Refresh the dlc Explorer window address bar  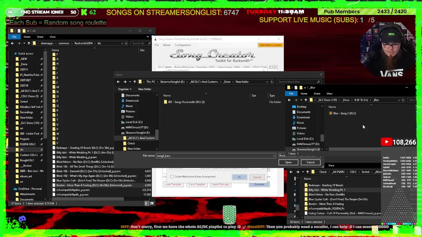pos(126,43)
